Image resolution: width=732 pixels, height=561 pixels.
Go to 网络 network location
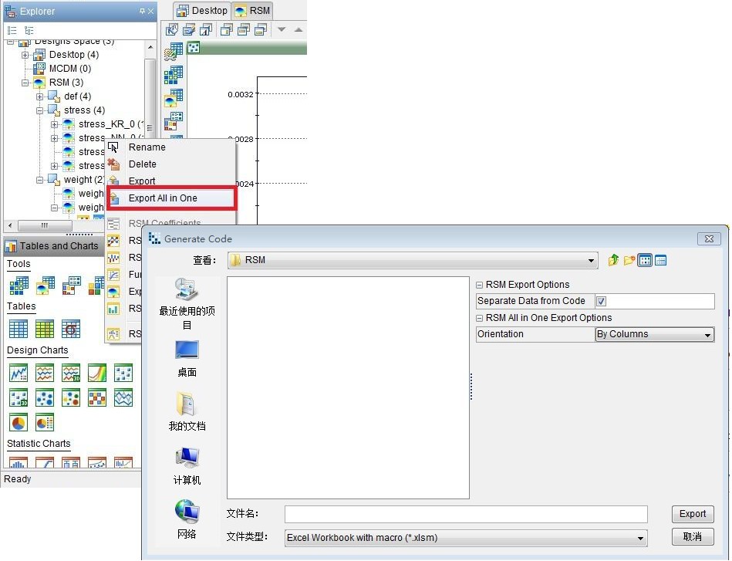tap(187, 519)
